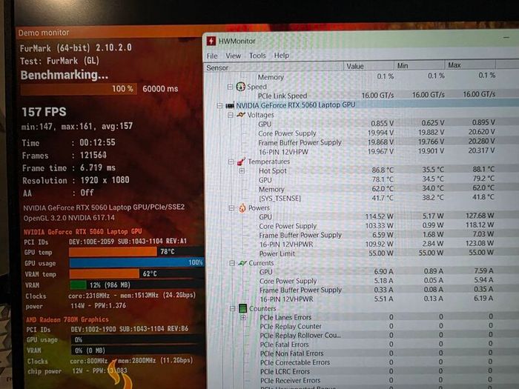Click the VRAM temp bar showing 62°C
The width and height of the screenshot is (519, 389).
pos(136,273)
